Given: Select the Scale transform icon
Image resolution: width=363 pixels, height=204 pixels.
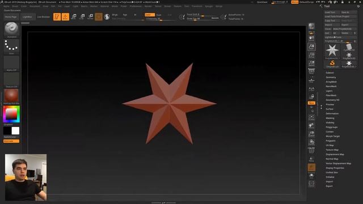Looking at the screenshot, I should (82, 16).
